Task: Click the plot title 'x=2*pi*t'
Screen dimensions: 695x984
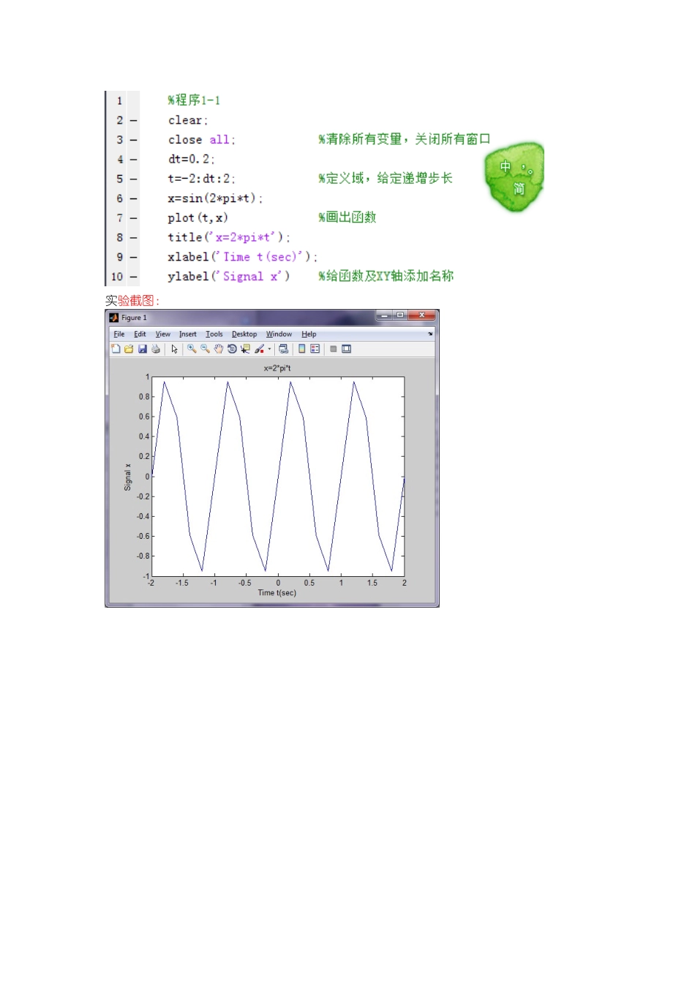Action: 277,368
